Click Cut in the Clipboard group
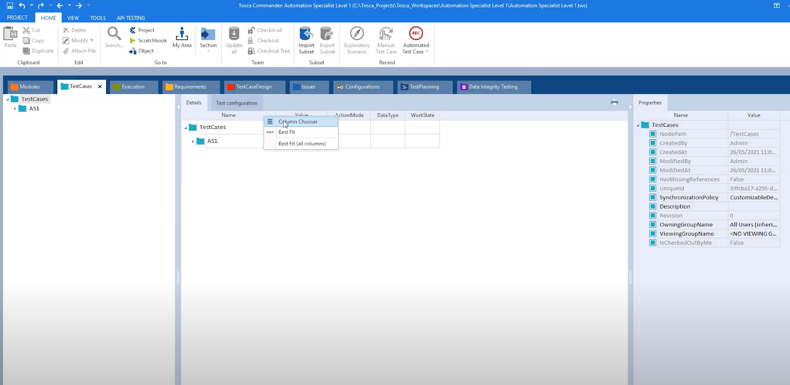 click(32, 30)
